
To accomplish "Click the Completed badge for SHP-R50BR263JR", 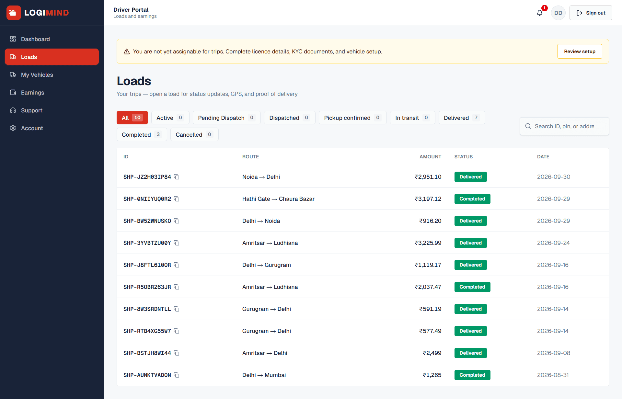I will coord(472,287).
